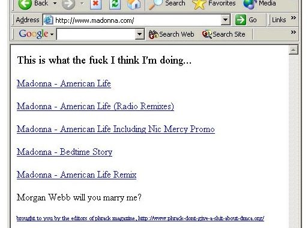308x228 pixels.
Task: Expand the Google search box dropdown
Action: (x=140, y=34)
